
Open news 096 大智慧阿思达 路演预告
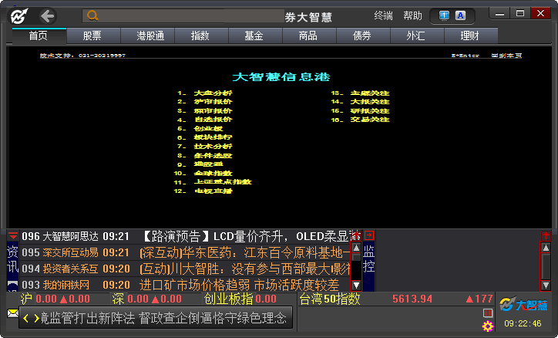[x=185, y=236]
